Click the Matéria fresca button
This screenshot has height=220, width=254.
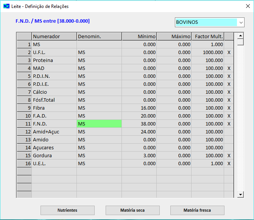[x=197, y=210]
